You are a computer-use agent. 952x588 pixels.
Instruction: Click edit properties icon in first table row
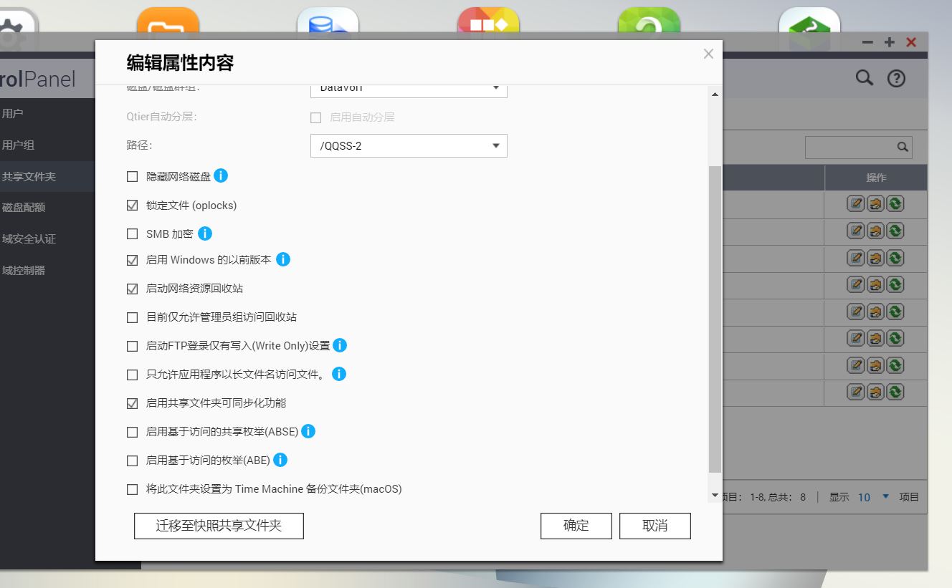(x=855, y=203)
